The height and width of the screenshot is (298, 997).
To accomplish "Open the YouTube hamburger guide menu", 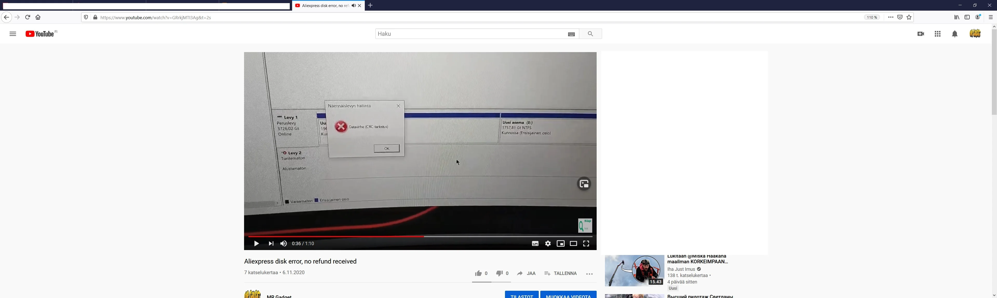I will [x=13, y=34].
